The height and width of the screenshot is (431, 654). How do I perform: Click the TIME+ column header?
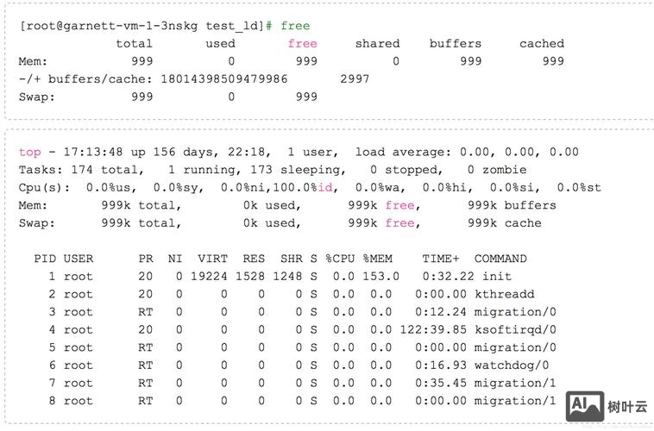pyautogui.click(x=441, y=259)
